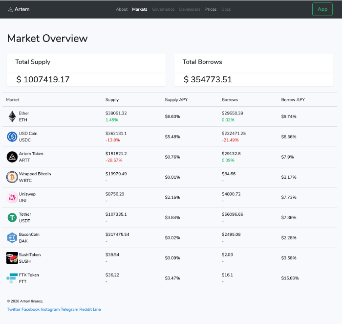Go to the Developers nav item
342x324 pixels.
coord(190,9)
